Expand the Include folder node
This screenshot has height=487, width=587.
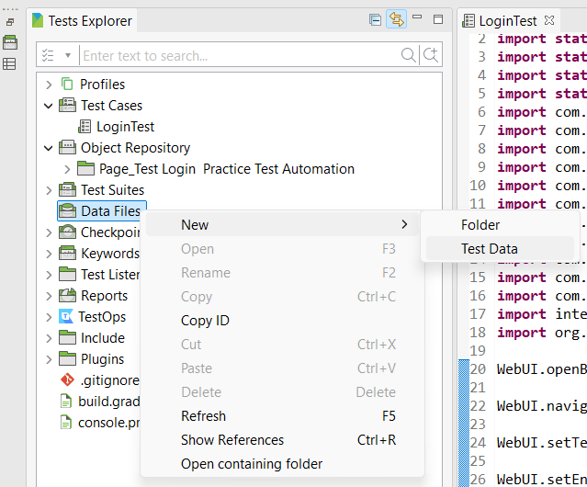(x=49, y=338)
